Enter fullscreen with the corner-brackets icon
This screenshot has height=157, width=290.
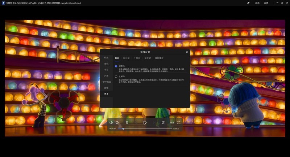pyautogui.click(x=179, y=123)
